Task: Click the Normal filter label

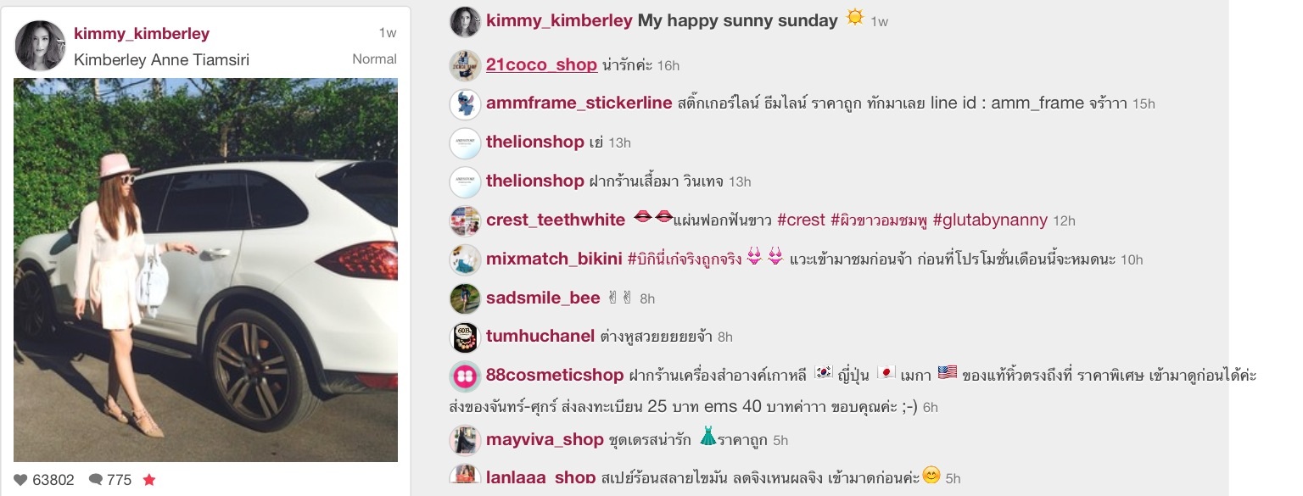Action: [x=374, y=59]
